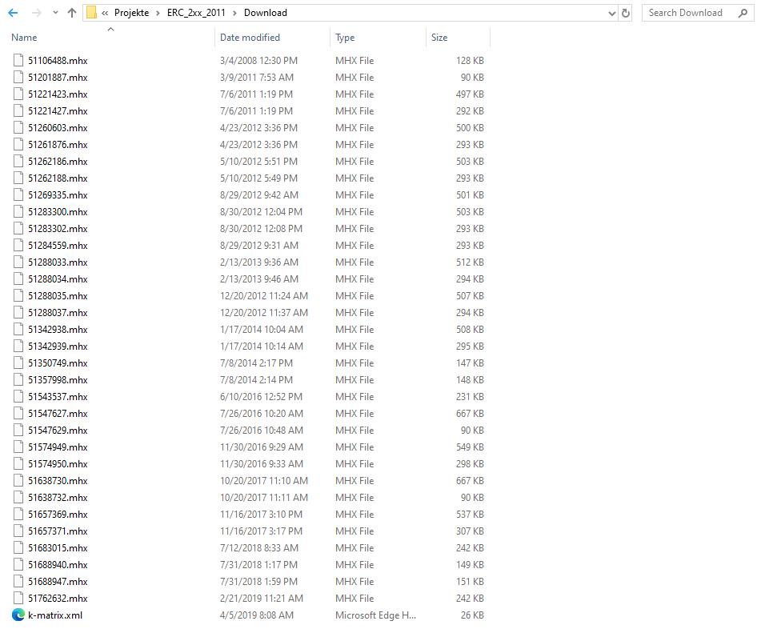Click the 26 KB size value
The width and height of the screenshot is (765, 637).
click(x=472, y=615)
